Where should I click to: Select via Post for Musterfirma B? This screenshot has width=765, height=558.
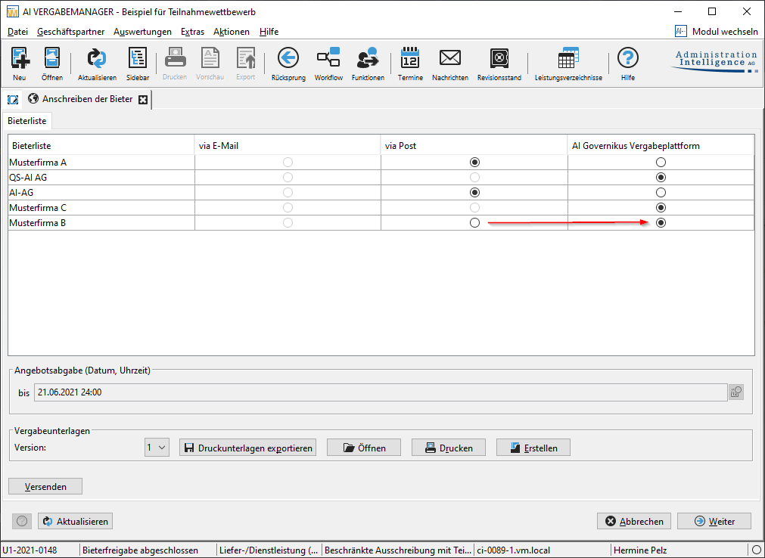(x=474, y=223)
